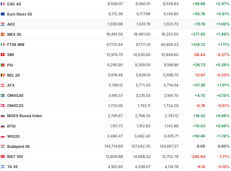Click the BIST 100 percent change -1.71%

(x=223, y=157)
